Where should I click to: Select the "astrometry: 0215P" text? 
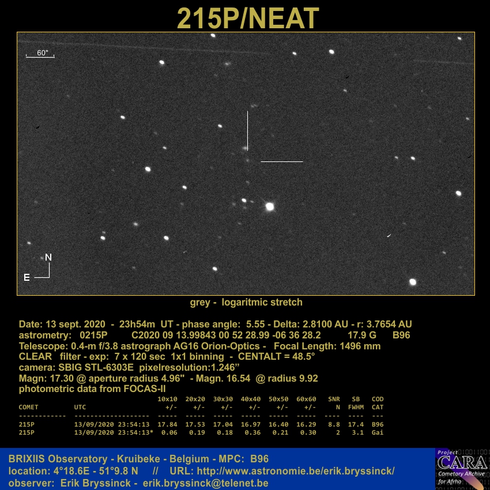(x=63, y=335)
